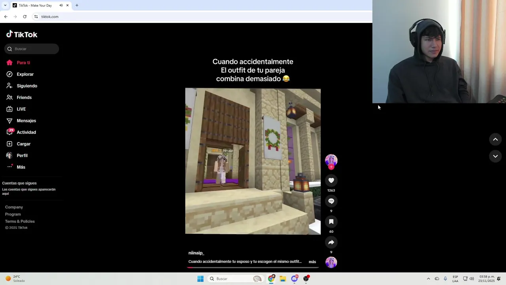The height and width of the screenshot is (285, 506).
Task: Open the comments bubble icon
Action: [331, 201]
